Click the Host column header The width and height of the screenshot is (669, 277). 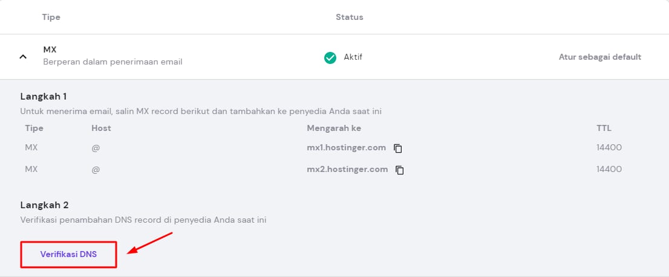101,128
